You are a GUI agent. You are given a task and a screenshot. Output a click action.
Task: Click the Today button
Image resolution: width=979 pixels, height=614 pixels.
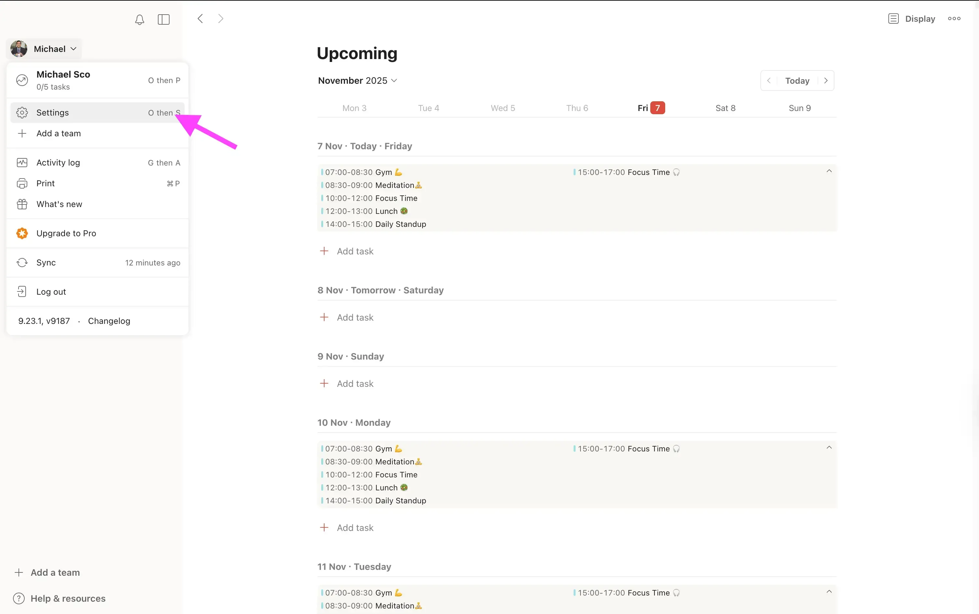(796, 80)
